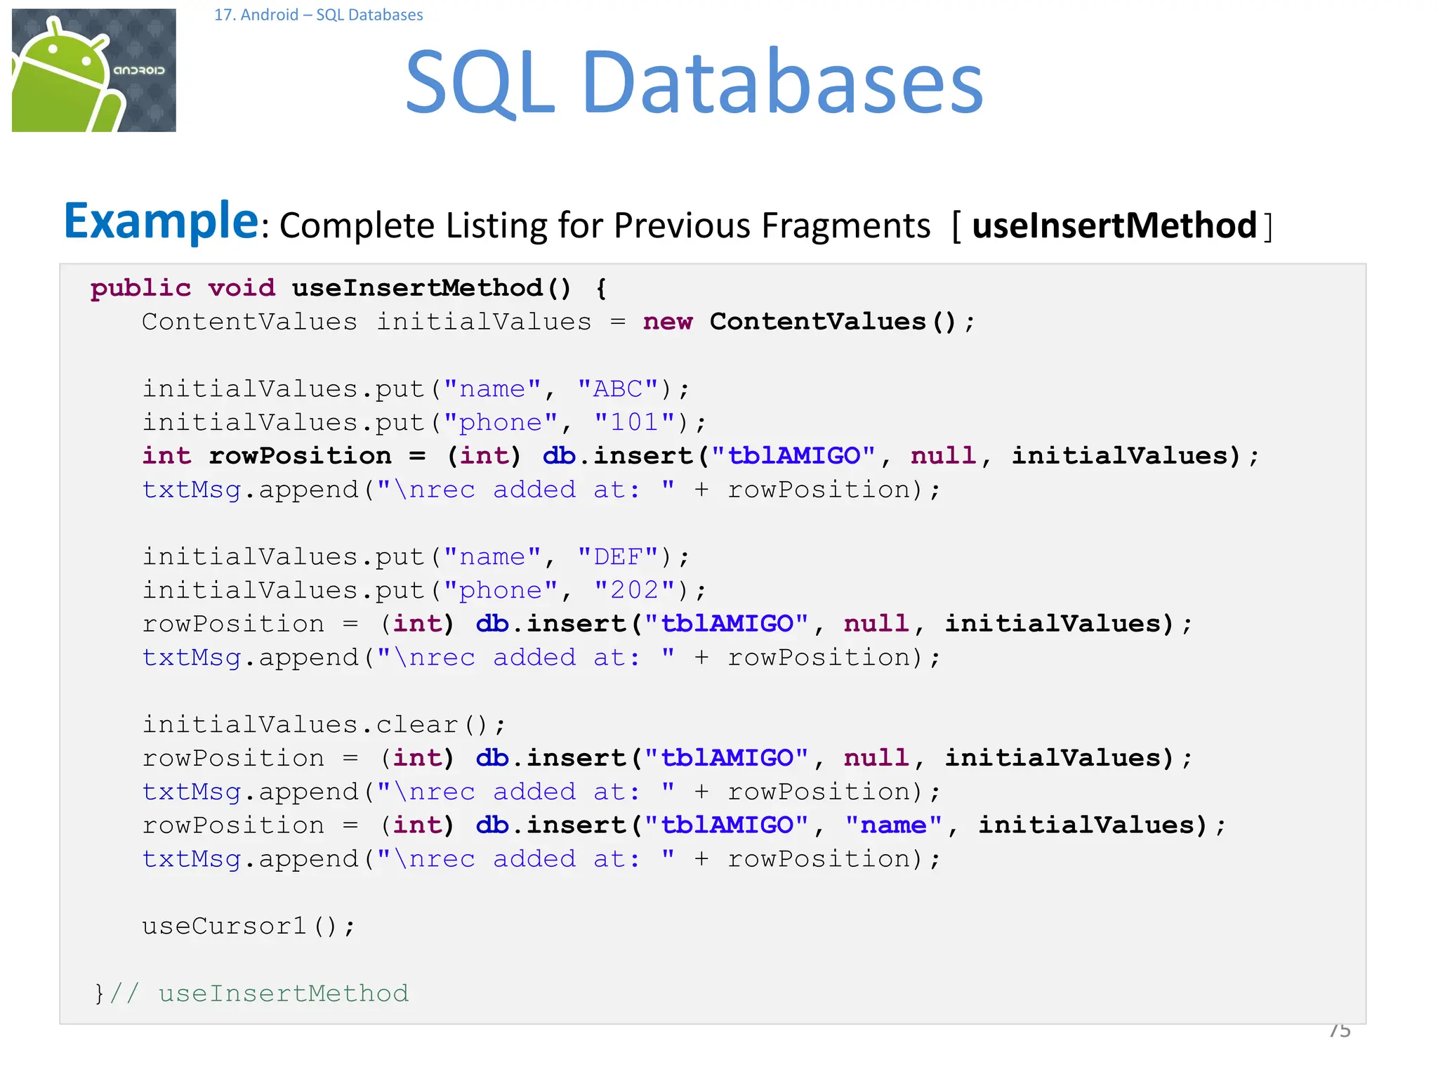Click the line putting name "DEF"
Viewport: 1438px width, 1079px height.
[416, 556]
